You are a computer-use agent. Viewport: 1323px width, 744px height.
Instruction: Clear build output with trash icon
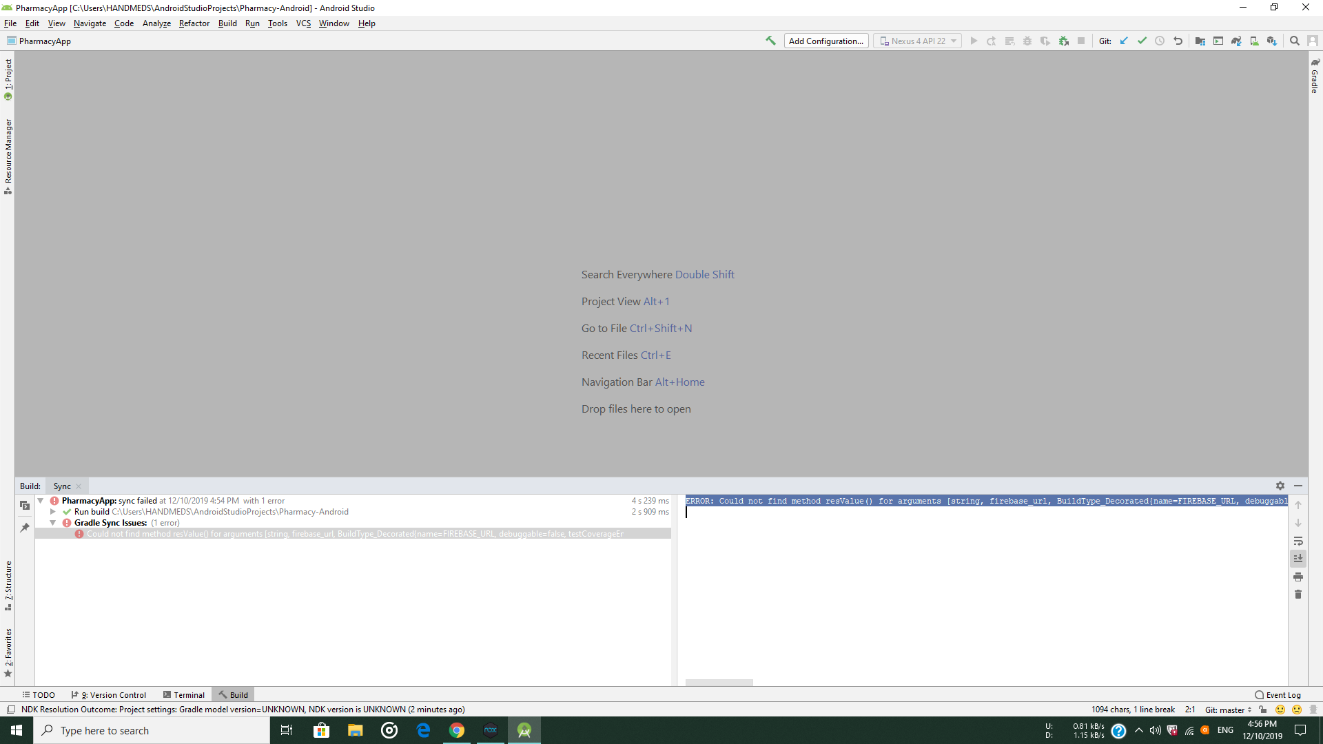pyautogui.click(x=1298, y=595)
